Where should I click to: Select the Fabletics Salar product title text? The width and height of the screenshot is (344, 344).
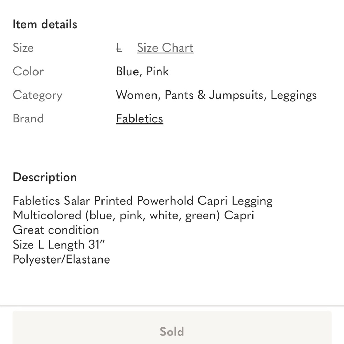[x=142, y=201]
